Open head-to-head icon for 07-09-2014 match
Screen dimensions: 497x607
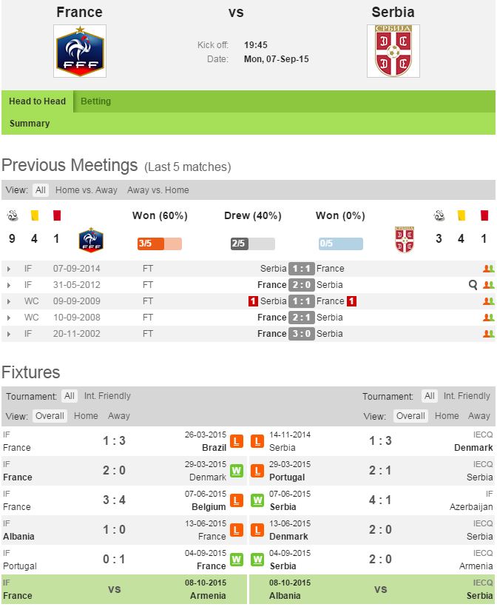point(487,269)
